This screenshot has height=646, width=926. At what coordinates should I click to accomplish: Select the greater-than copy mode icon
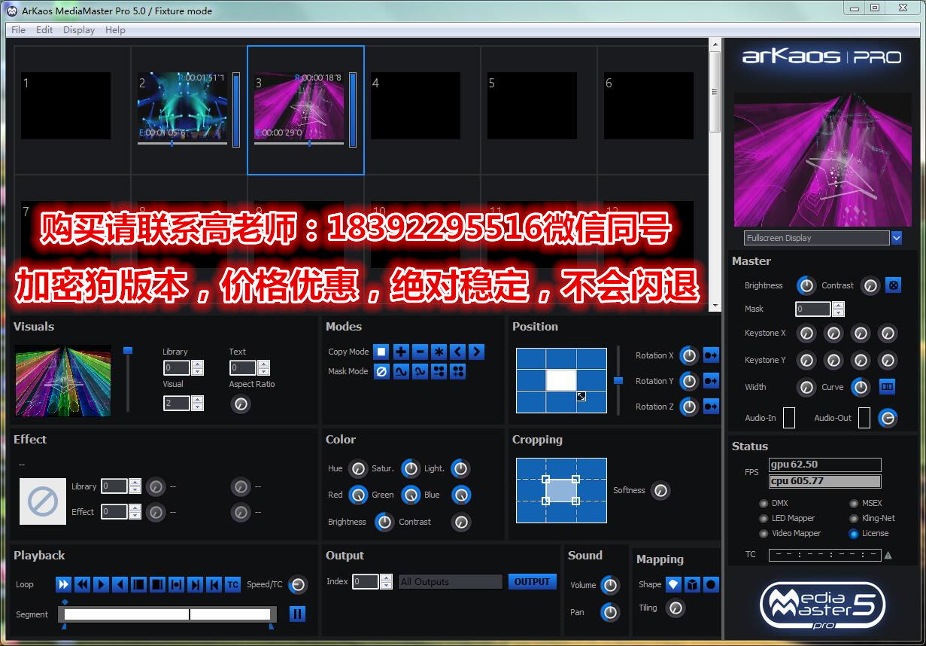pyautogui.click(x=476, y=352)
